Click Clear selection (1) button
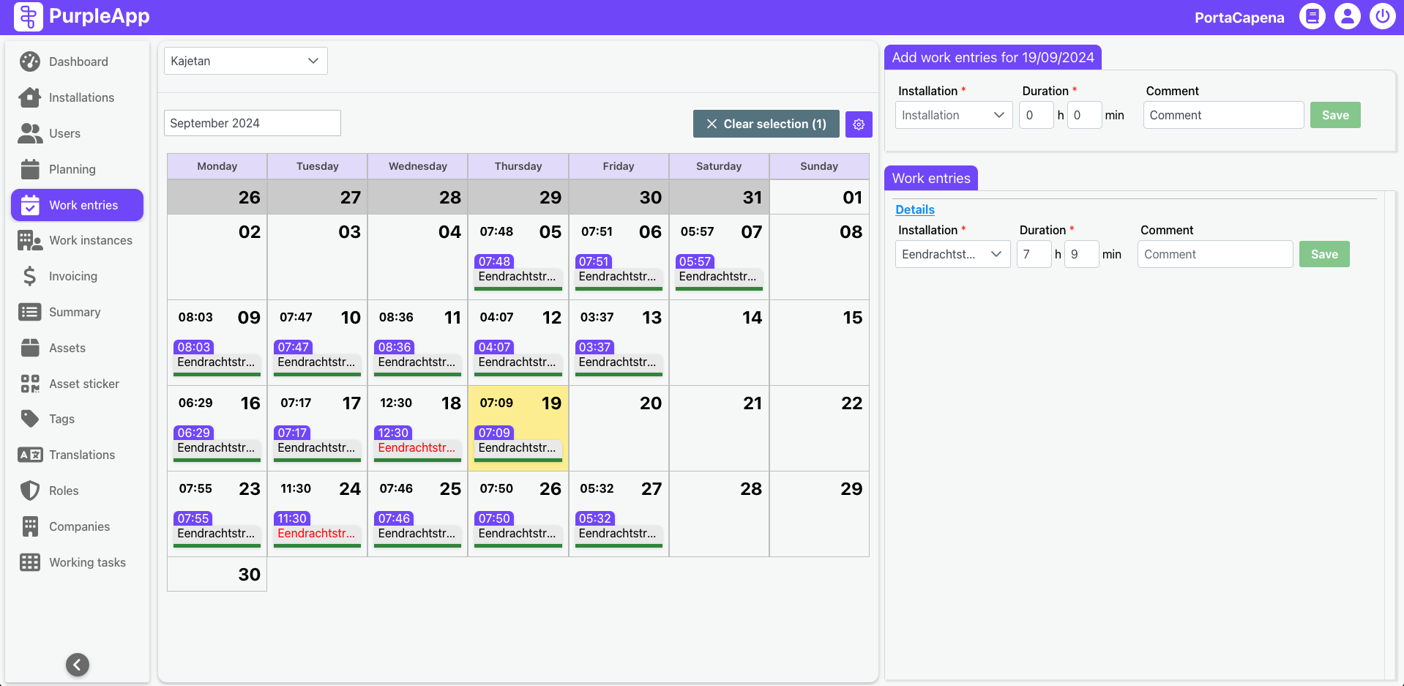The image size is (1404, 686). click(x=766, y=124)
